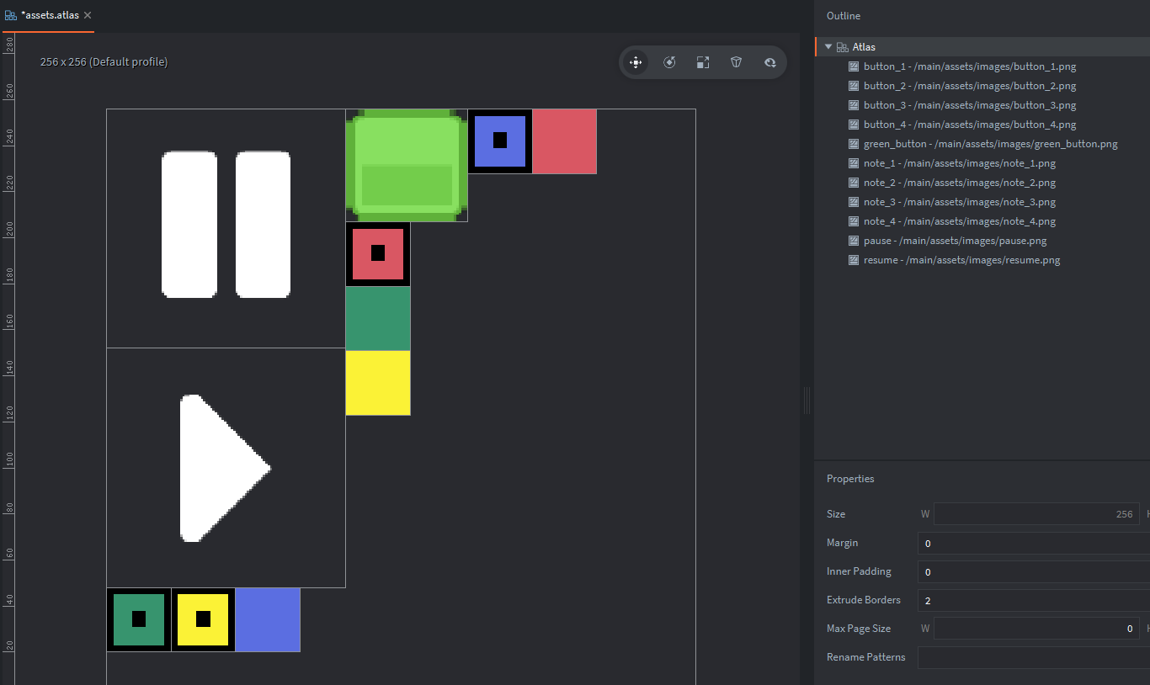The width and height of the screenshot is (1150, 685).
Task: Click the Margin input field
Action: (x=1032, y=543)
